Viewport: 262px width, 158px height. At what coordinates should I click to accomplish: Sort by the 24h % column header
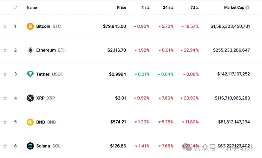pos(168,7)
